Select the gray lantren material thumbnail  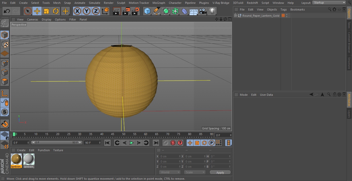(29, 159)
